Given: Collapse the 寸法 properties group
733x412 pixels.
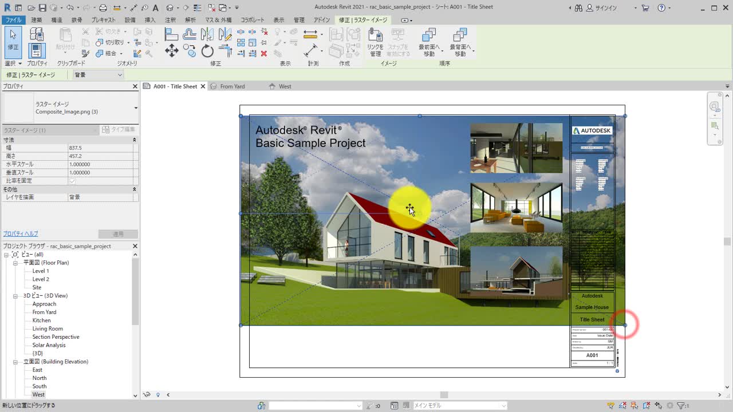Looking at the screenshot, I should [135, 140].
